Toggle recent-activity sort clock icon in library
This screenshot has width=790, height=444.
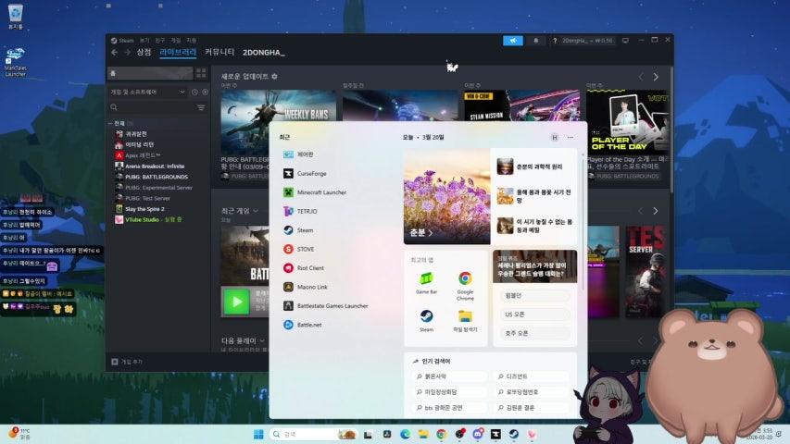click(194, 92)
